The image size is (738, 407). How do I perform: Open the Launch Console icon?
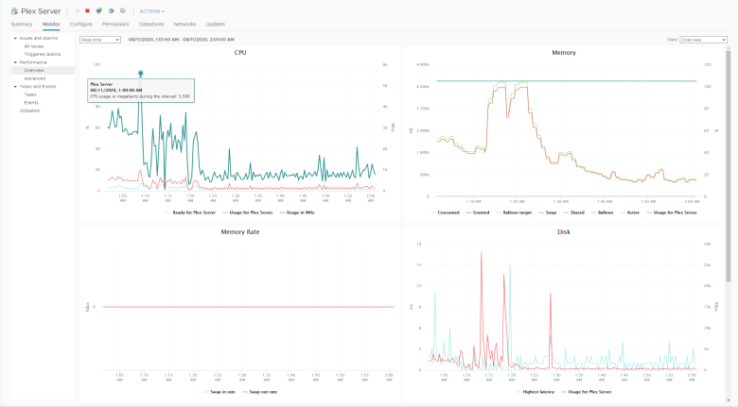[99, 11]
